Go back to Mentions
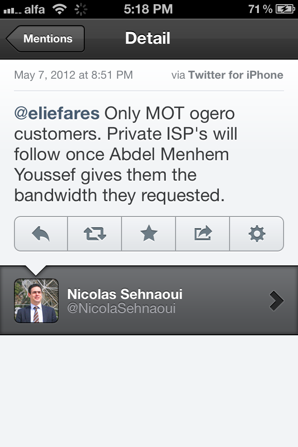298x447 pixels. (46, 39)
